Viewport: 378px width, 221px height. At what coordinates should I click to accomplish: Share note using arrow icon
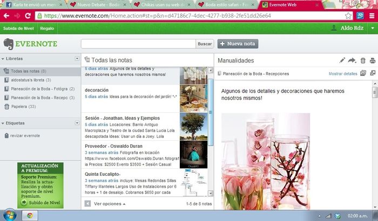[x=352, y=60]
